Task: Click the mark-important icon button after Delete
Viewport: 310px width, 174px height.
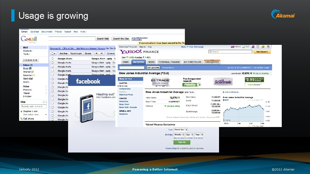Action: (x=97, y=53)
